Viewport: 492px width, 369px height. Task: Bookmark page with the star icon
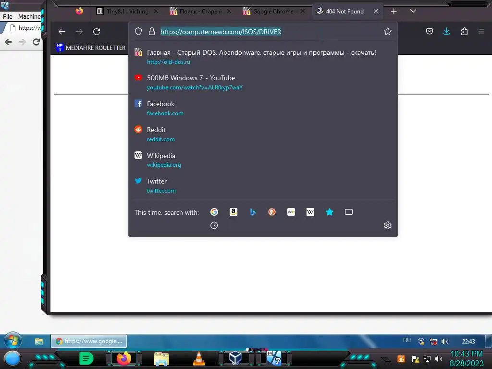coord(388,31)
